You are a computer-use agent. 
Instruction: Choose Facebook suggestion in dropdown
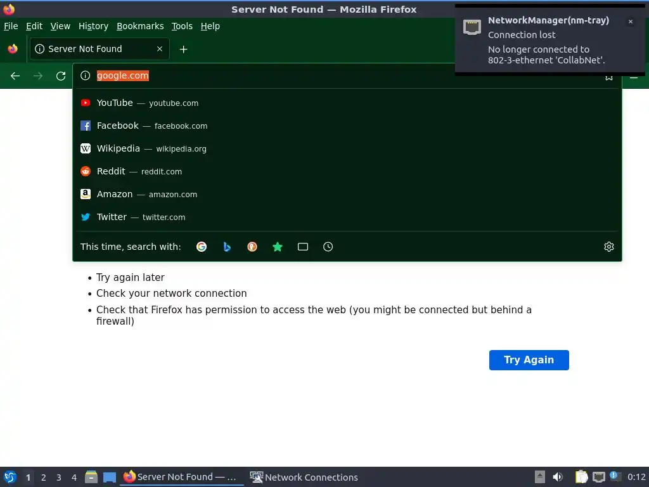coord(347,126)
